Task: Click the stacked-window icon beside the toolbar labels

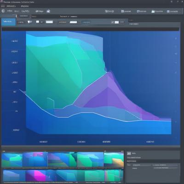Action: (48, 11)
